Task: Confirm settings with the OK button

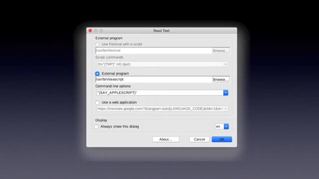Action: pyautogui.click(x=222, y=139)
